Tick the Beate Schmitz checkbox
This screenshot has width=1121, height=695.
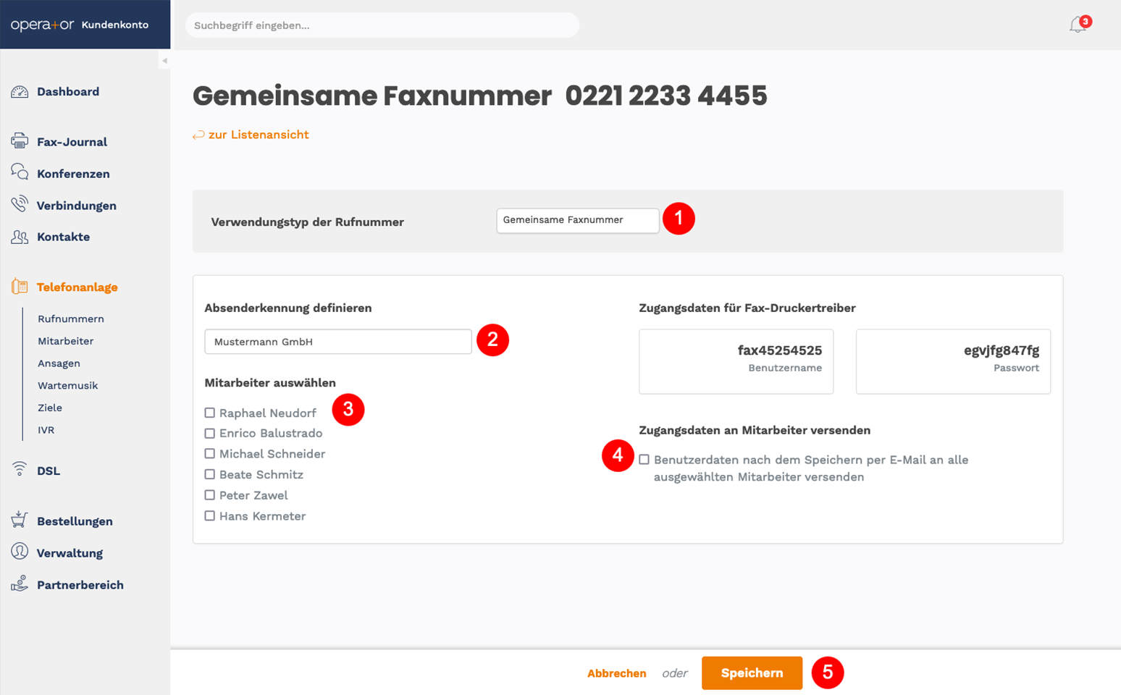pyautogui.click(x=210, y=474)
